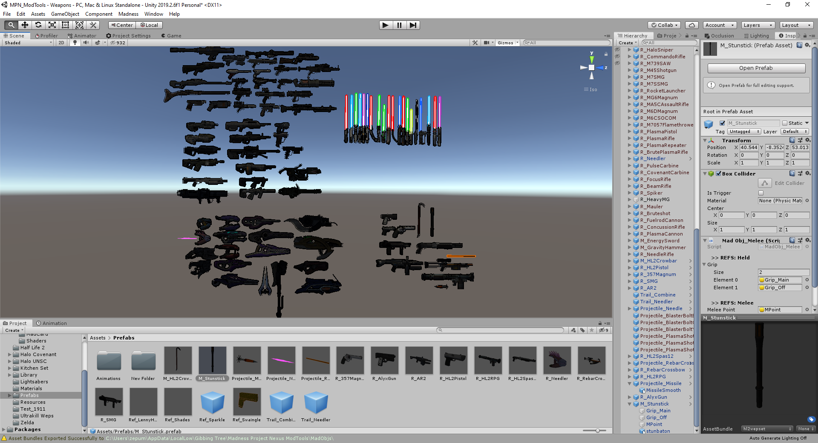
Task: Open the Madness menu
Action: [128, 14]
